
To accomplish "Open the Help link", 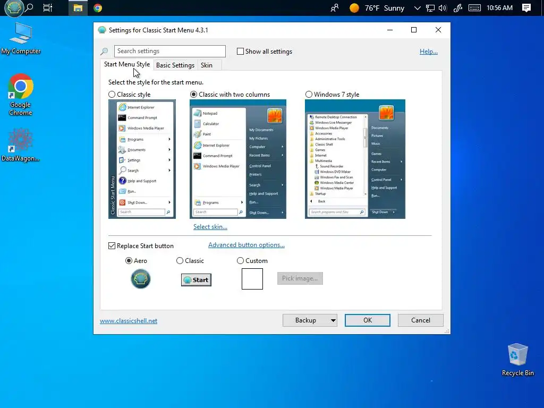I will tap(429, 52).
